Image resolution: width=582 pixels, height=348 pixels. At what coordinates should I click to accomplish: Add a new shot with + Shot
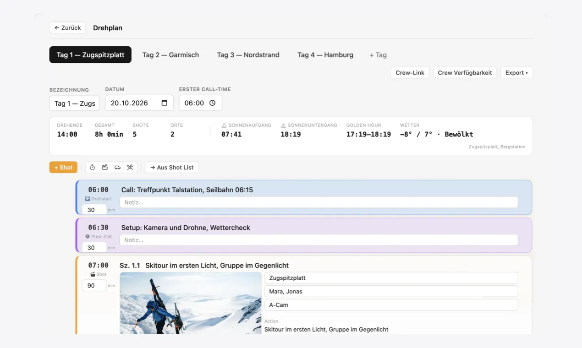tap(63, 168)
